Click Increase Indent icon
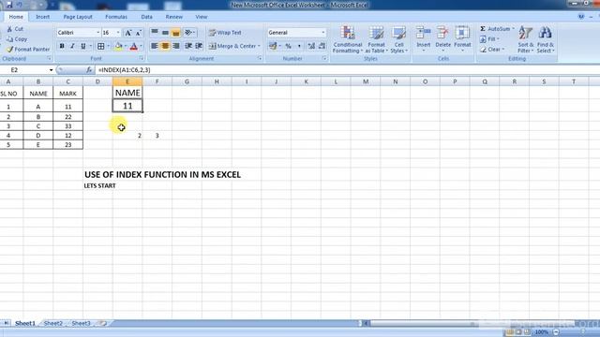600x337 pixels. [x=199, y=46]
